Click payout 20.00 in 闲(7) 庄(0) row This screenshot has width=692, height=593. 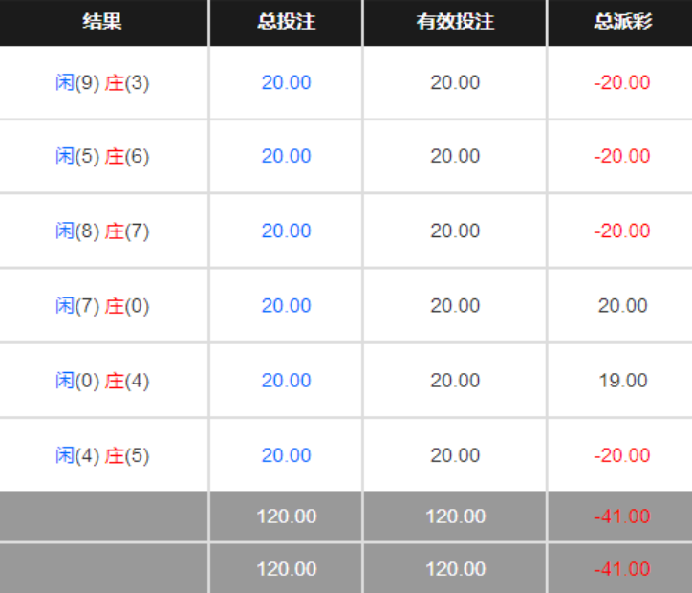click(623, 305)
